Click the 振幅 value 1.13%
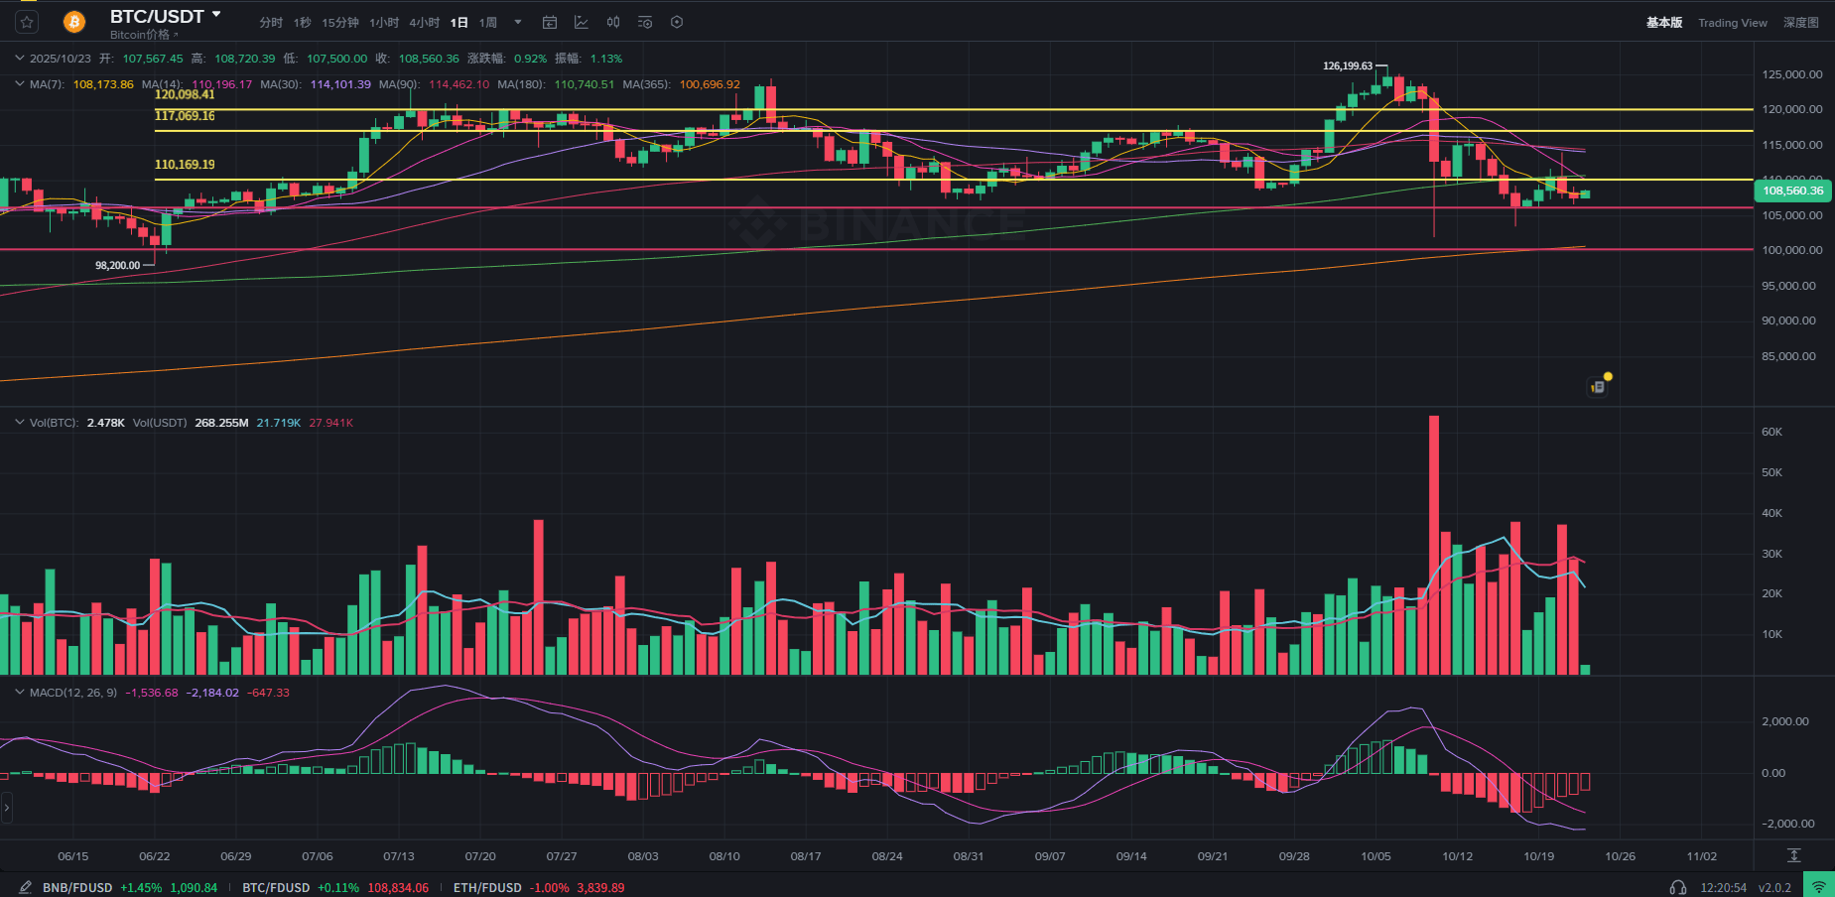The image size is (1835, 897). pos(606,59)
